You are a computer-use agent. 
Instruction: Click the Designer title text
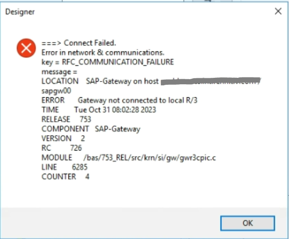(20, 12)
